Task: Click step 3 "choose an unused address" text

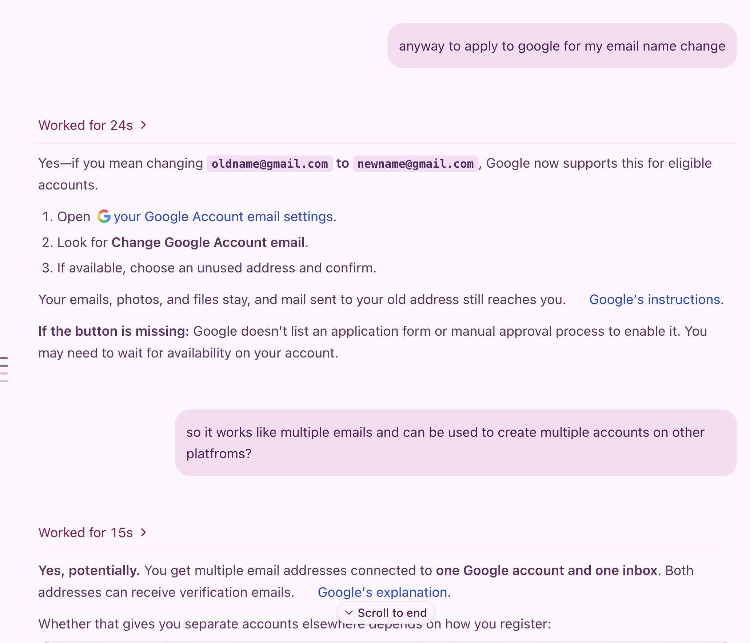Action: tap(212, 268)
